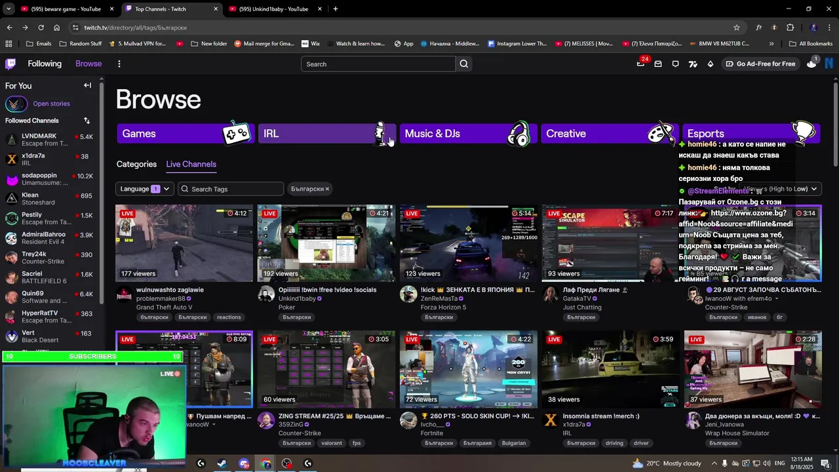Click the URL address bar
Viewport: 839px width, 472px height.
[405, 28]
